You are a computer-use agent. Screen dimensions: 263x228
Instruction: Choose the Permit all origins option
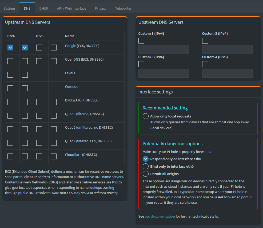pos(146,174)
